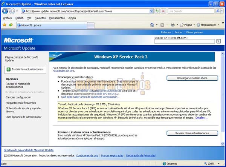Image resolution: width=226 pixels, height=167 pixels.
Task: Select the Microsoft Update tab
Action: [x=52, y=25]
